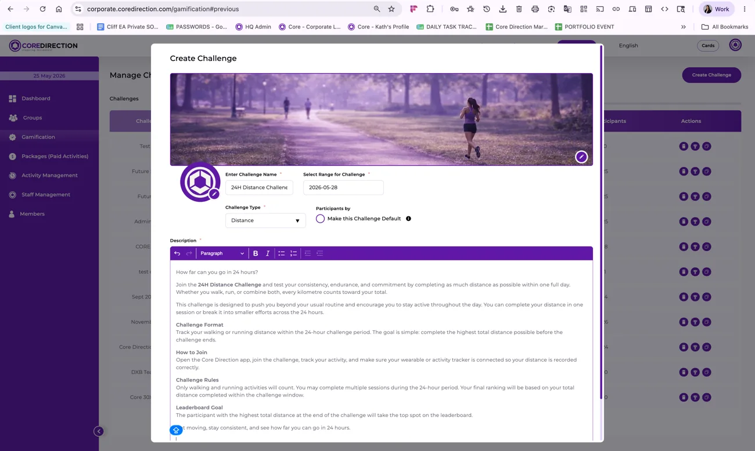Viewport: 755px width, 451px height.
Task: Duplicate the CORE row challenge
Action: [x=707, y=246]
